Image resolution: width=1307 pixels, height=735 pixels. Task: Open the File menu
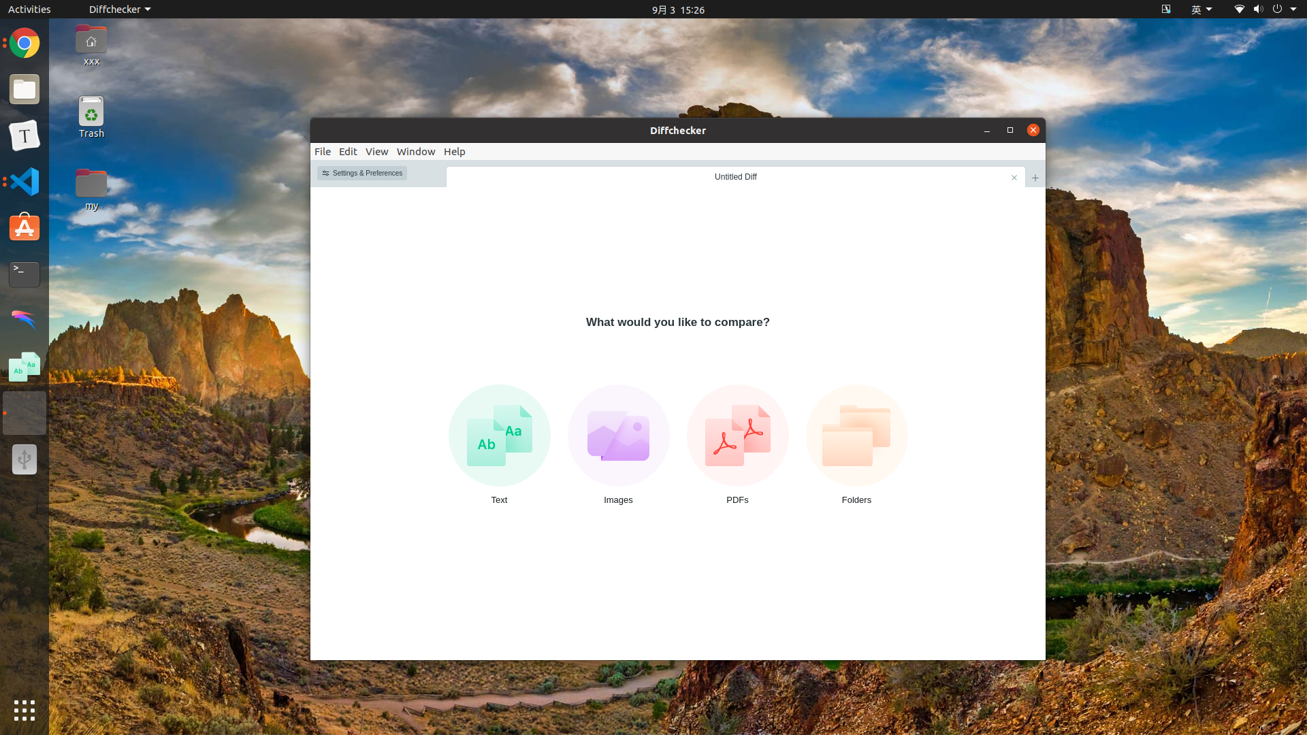[x=323, y=152]
